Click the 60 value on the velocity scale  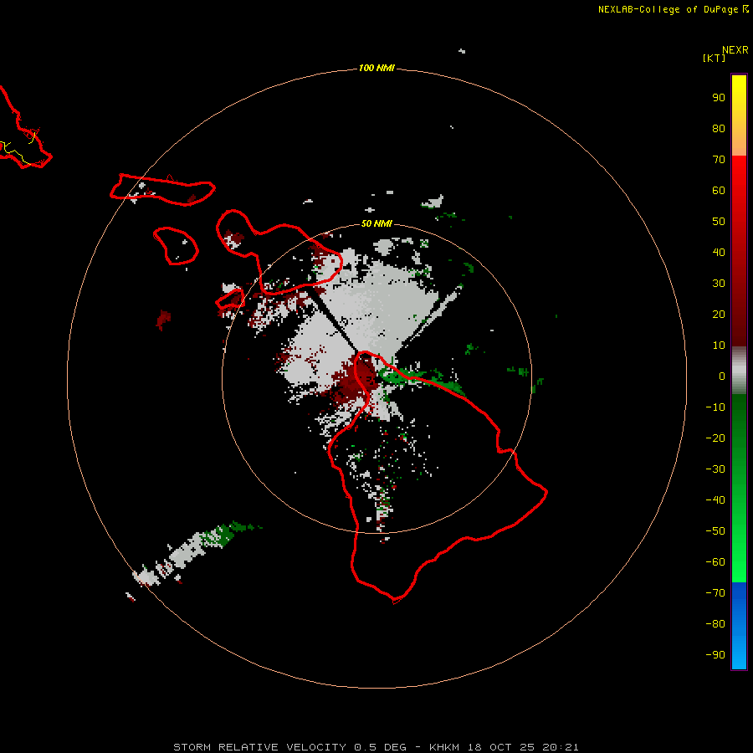719,191
